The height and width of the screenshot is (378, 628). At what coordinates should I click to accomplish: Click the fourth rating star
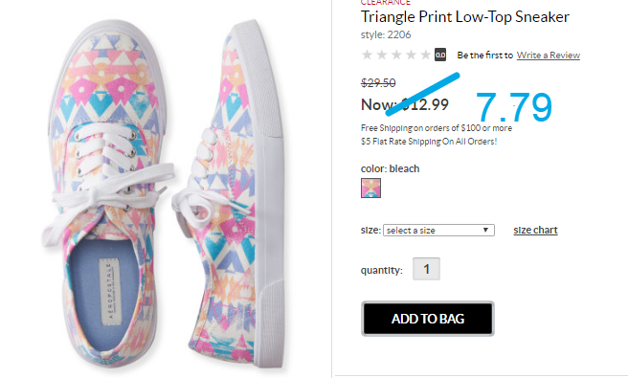[412, 55]
